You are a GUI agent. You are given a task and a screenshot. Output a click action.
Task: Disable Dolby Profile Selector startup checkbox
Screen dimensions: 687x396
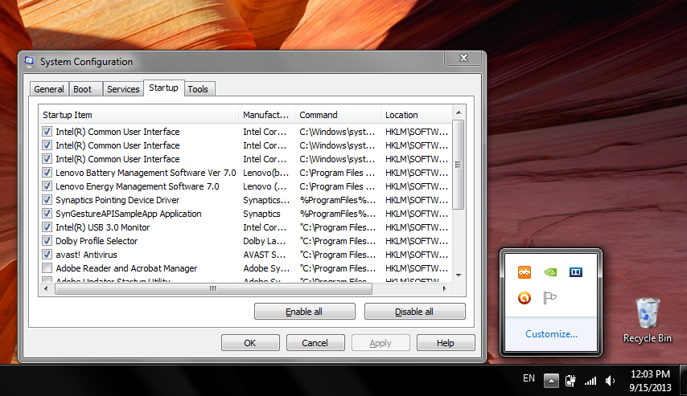[47, 241]
